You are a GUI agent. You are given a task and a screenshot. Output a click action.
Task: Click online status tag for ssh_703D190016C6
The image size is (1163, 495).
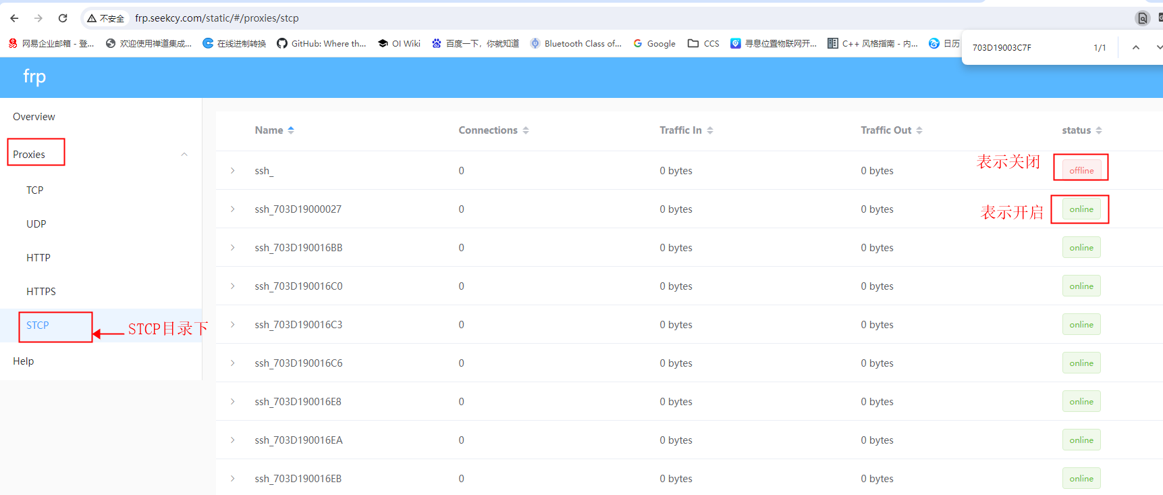[1081, 363]
